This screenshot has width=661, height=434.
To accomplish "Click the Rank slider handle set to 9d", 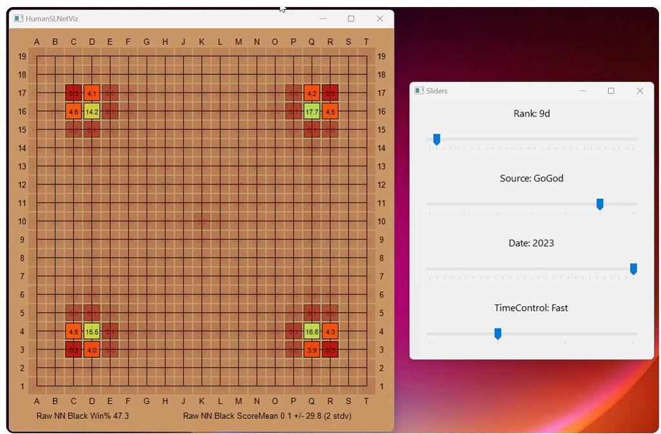I will (x=436, y=139).
